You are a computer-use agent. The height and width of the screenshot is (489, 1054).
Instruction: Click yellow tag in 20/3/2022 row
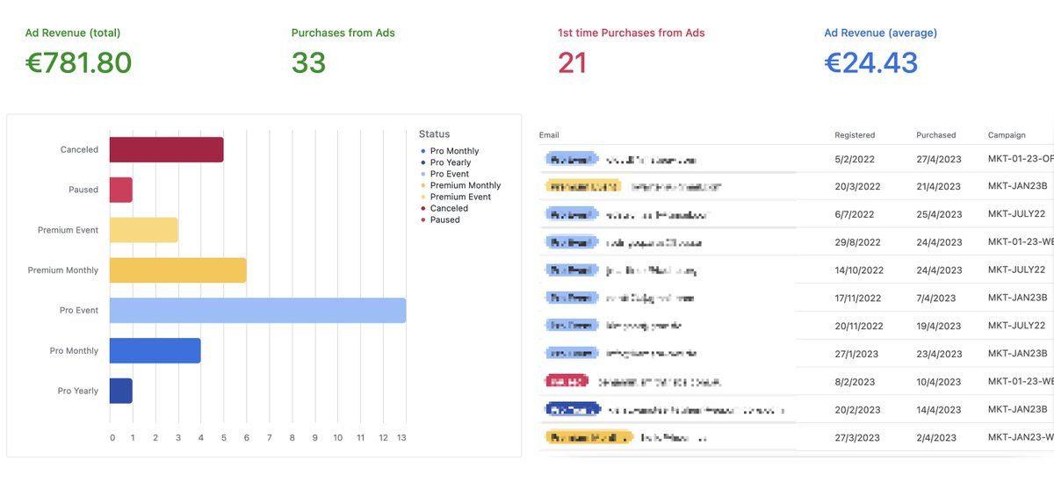coord(582,186)
